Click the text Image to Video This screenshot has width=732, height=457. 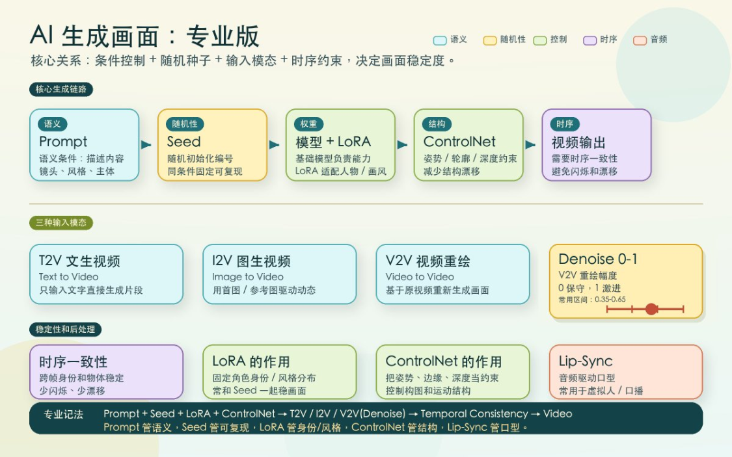(x=247, y=276)
